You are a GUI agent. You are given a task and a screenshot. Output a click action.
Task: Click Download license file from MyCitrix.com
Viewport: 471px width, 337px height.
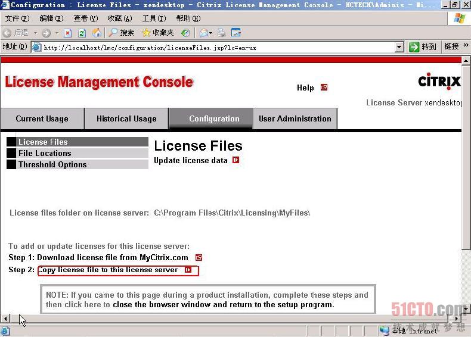113,257
